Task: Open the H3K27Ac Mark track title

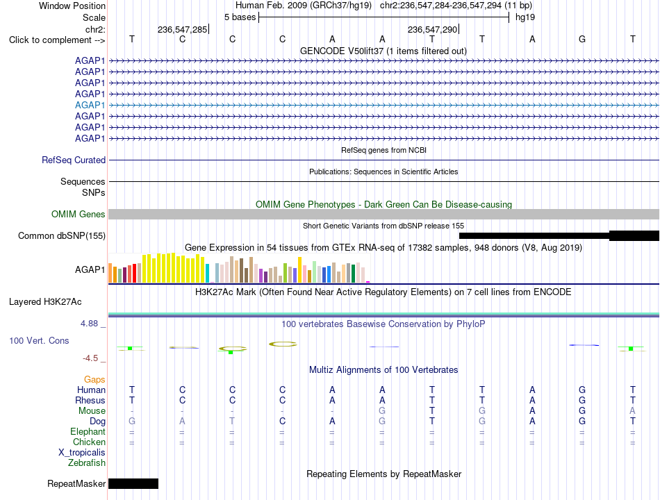Action: click(x=383, y=292)
